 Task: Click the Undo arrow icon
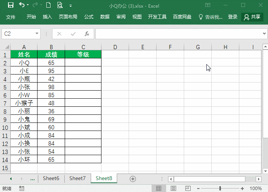pos(22,5)
